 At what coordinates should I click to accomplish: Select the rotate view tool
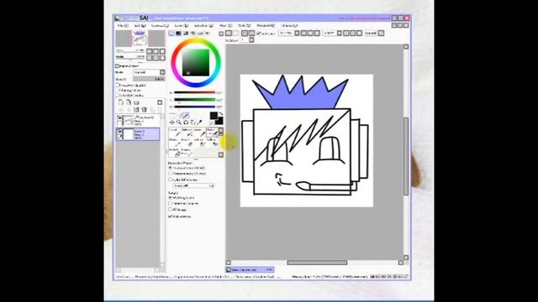pyautogui.click(x=186, y=122)
